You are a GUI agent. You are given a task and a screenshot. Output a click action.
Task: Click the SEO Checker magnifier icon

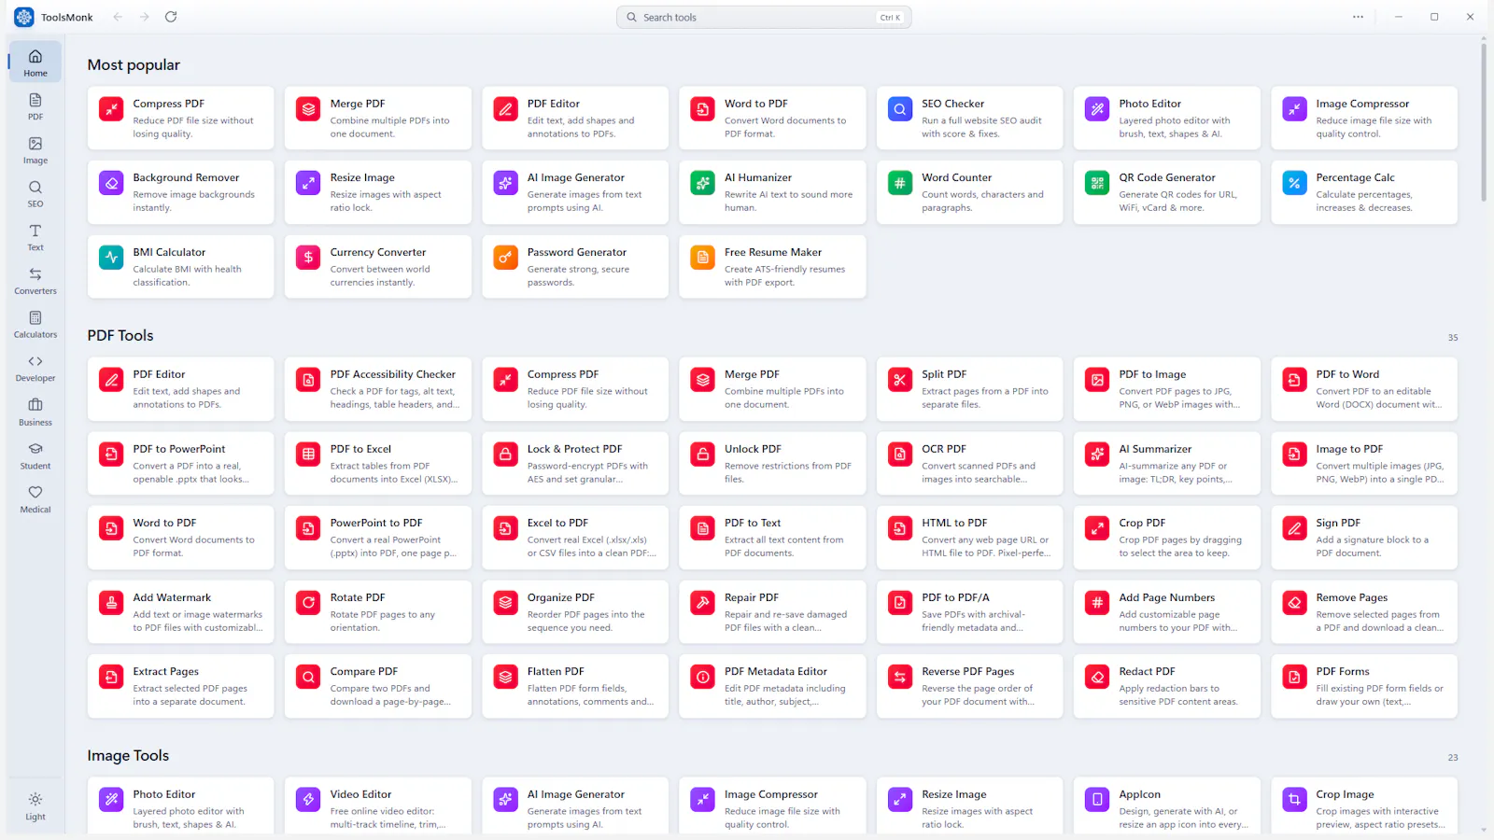click(900, 109)
